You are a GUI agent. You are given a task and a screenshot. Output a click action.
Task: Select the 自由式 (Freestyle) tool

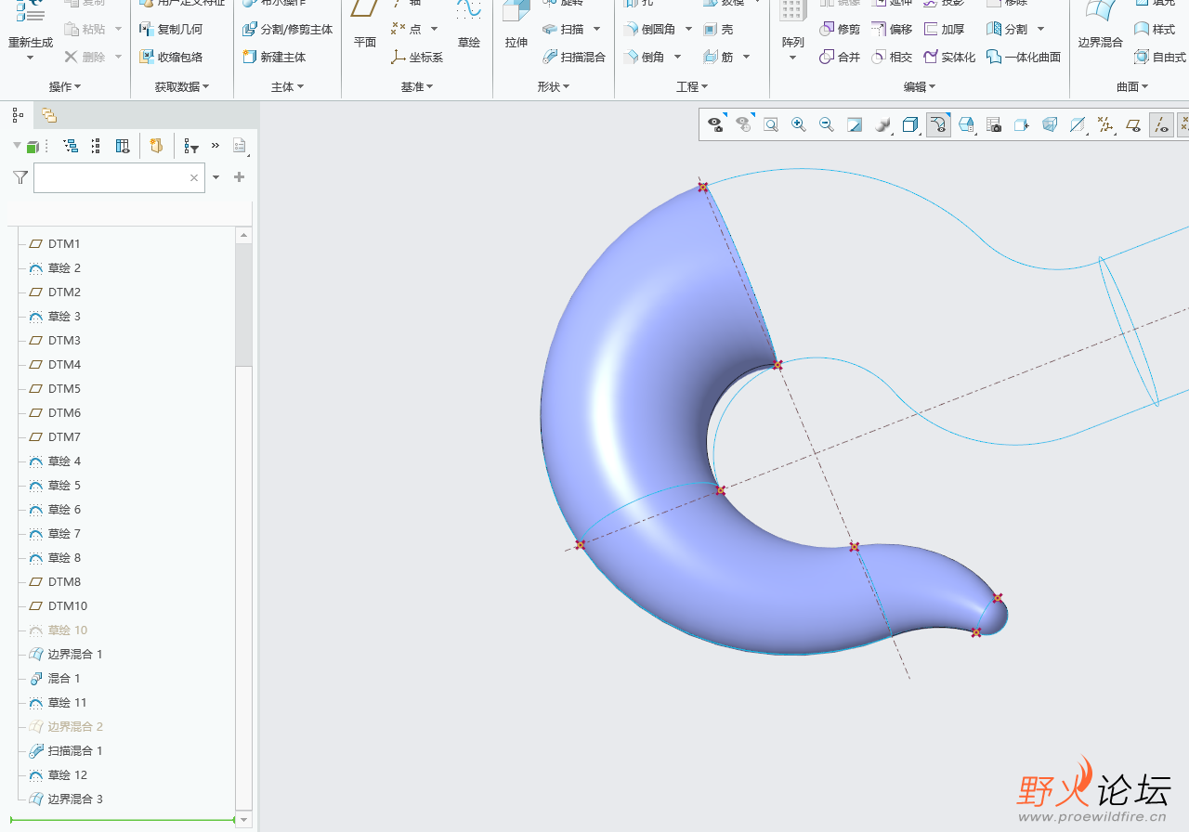1160,57
